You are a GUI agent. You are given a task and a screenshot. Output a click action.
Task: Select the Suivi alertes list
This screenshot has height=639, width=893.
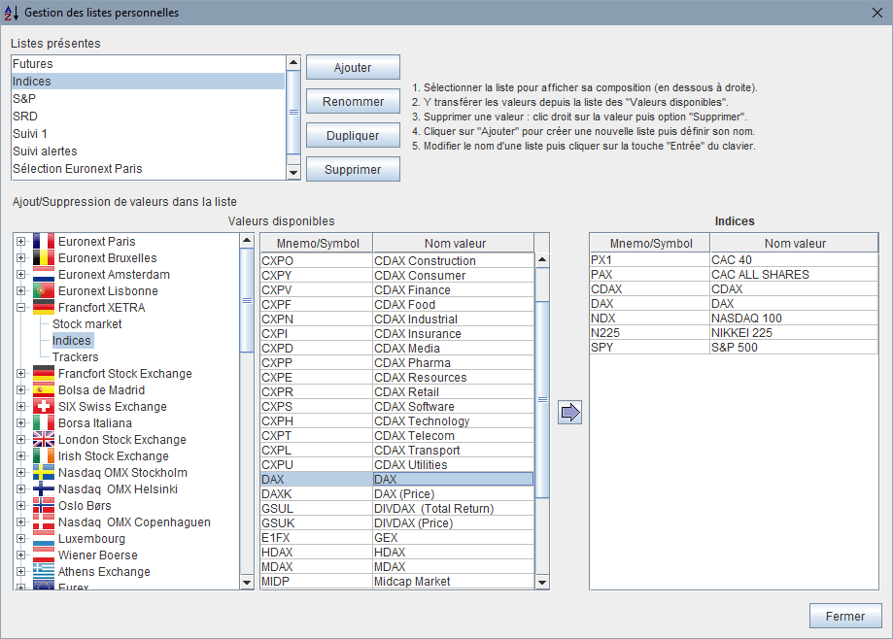148,151
